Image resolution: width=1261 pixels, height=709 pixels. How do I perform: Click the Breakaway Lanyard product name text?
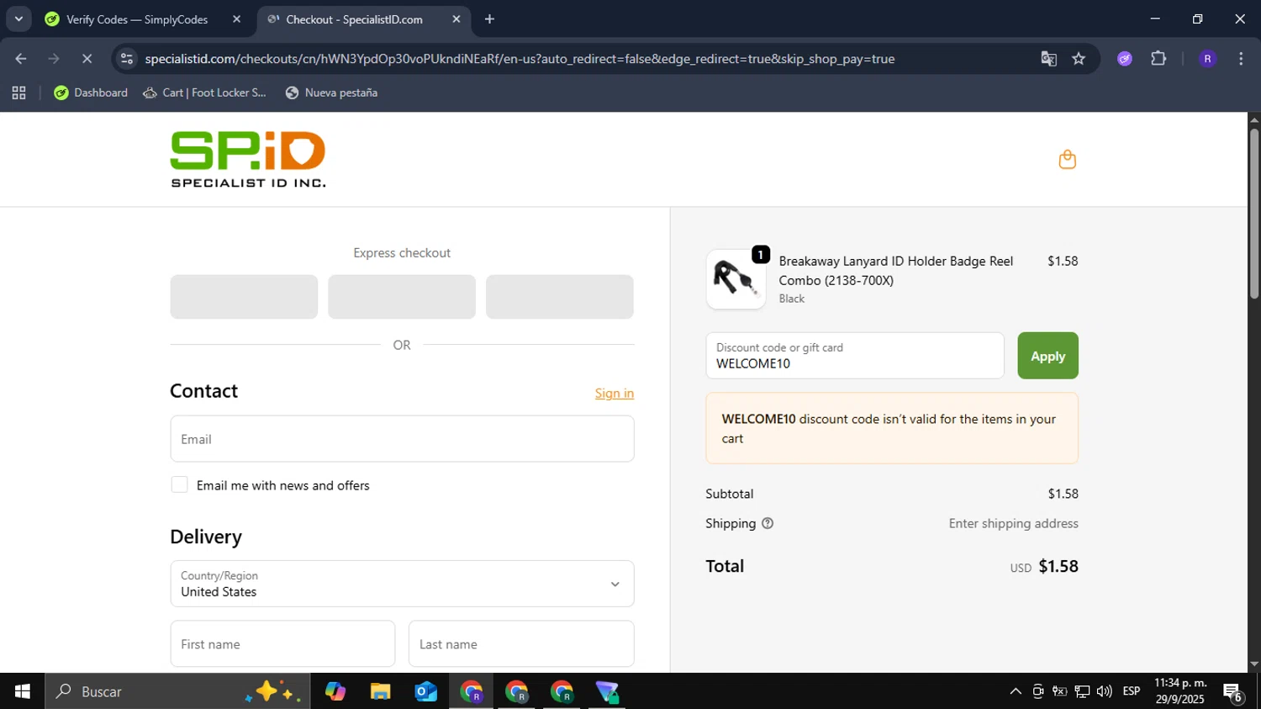[896, 271]
